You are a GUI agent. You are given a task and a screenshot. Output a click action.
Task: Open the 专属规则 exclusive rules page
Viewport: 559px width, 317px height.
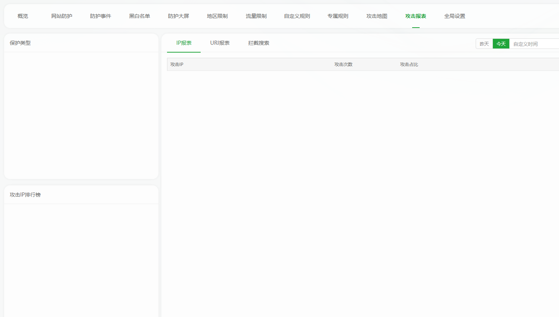coord(337,16)
